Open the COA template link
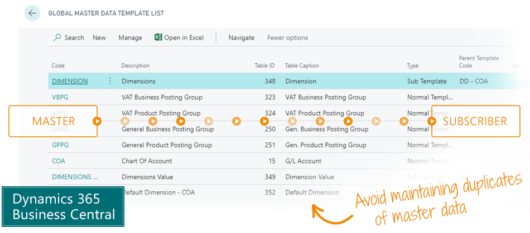Screen dimensions: 530x233 (x=59, y=161)
